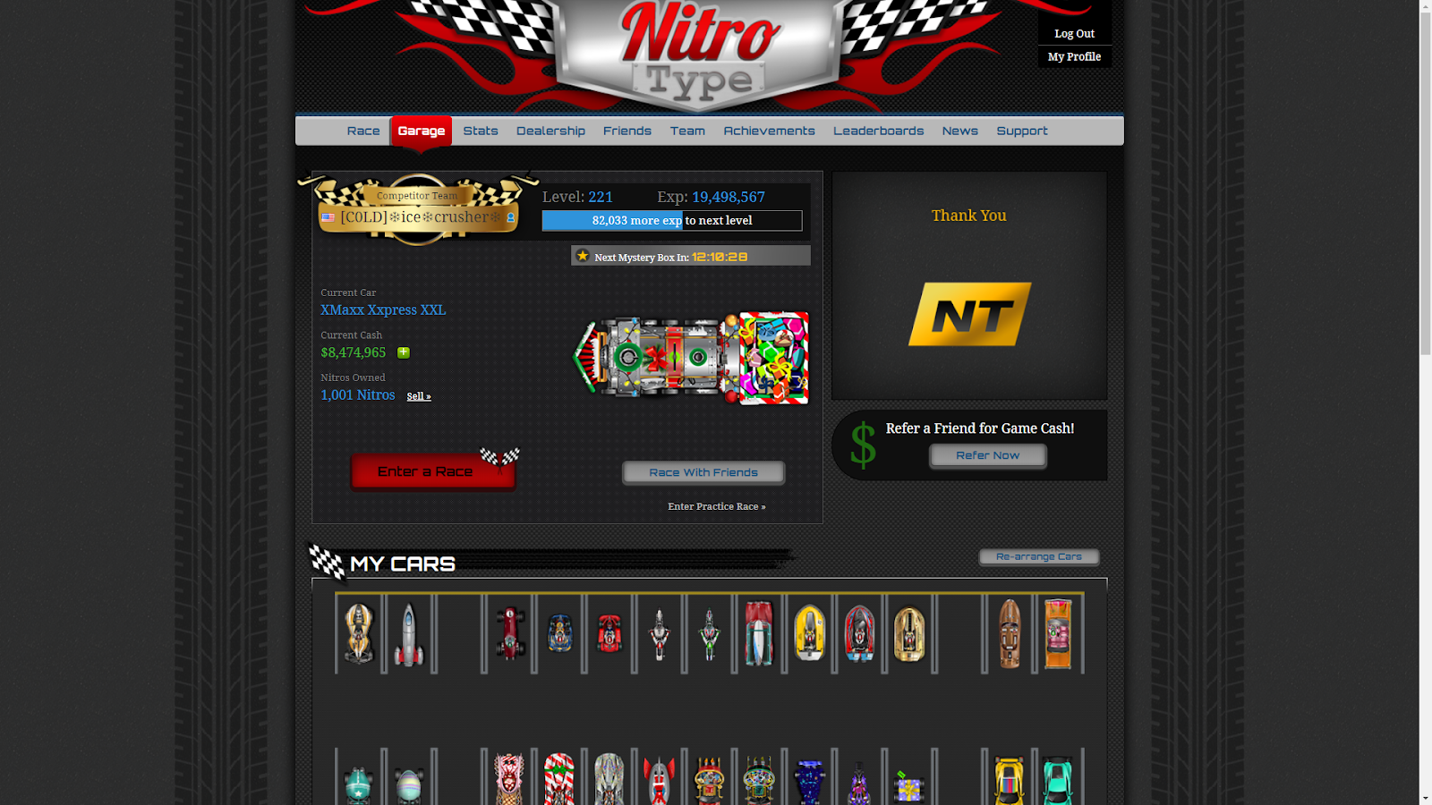The width and height of the screenshot is (1432, 805).
Task: Select the candy cane striped car
Action: click(559, 779)
